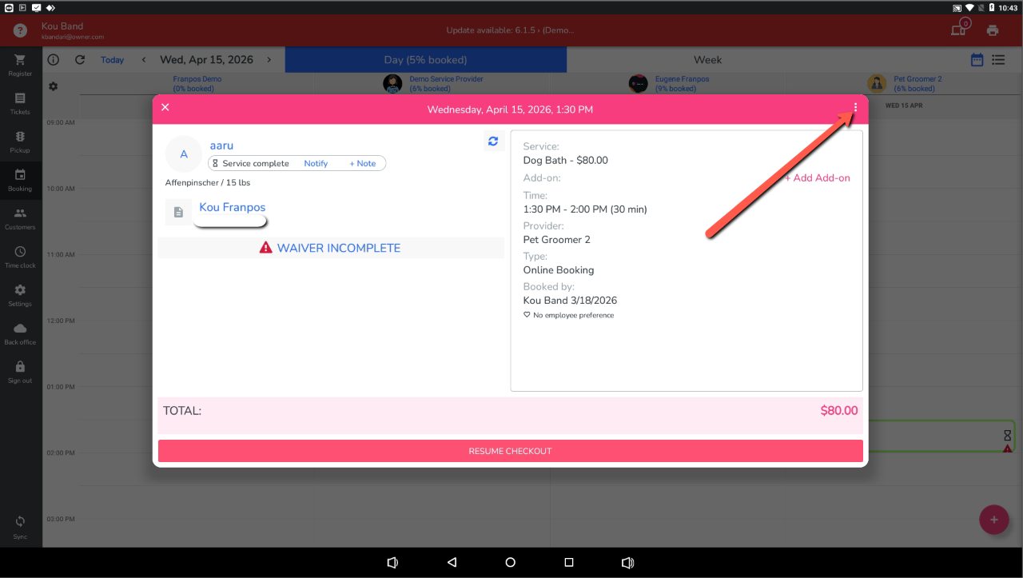Open Customers section in sidebar
This screenshot has width=1023, height=578.
click(20, 218)
